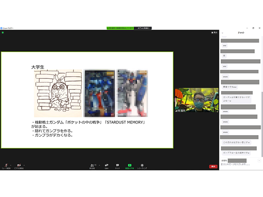
Task: Open the Q&A panel
Action: (x=106, y=166)
